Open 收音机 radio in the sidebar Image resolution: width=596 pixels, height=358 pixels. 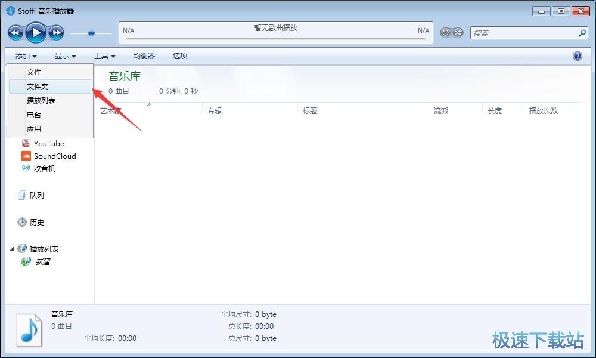click(x=44, y=168)
